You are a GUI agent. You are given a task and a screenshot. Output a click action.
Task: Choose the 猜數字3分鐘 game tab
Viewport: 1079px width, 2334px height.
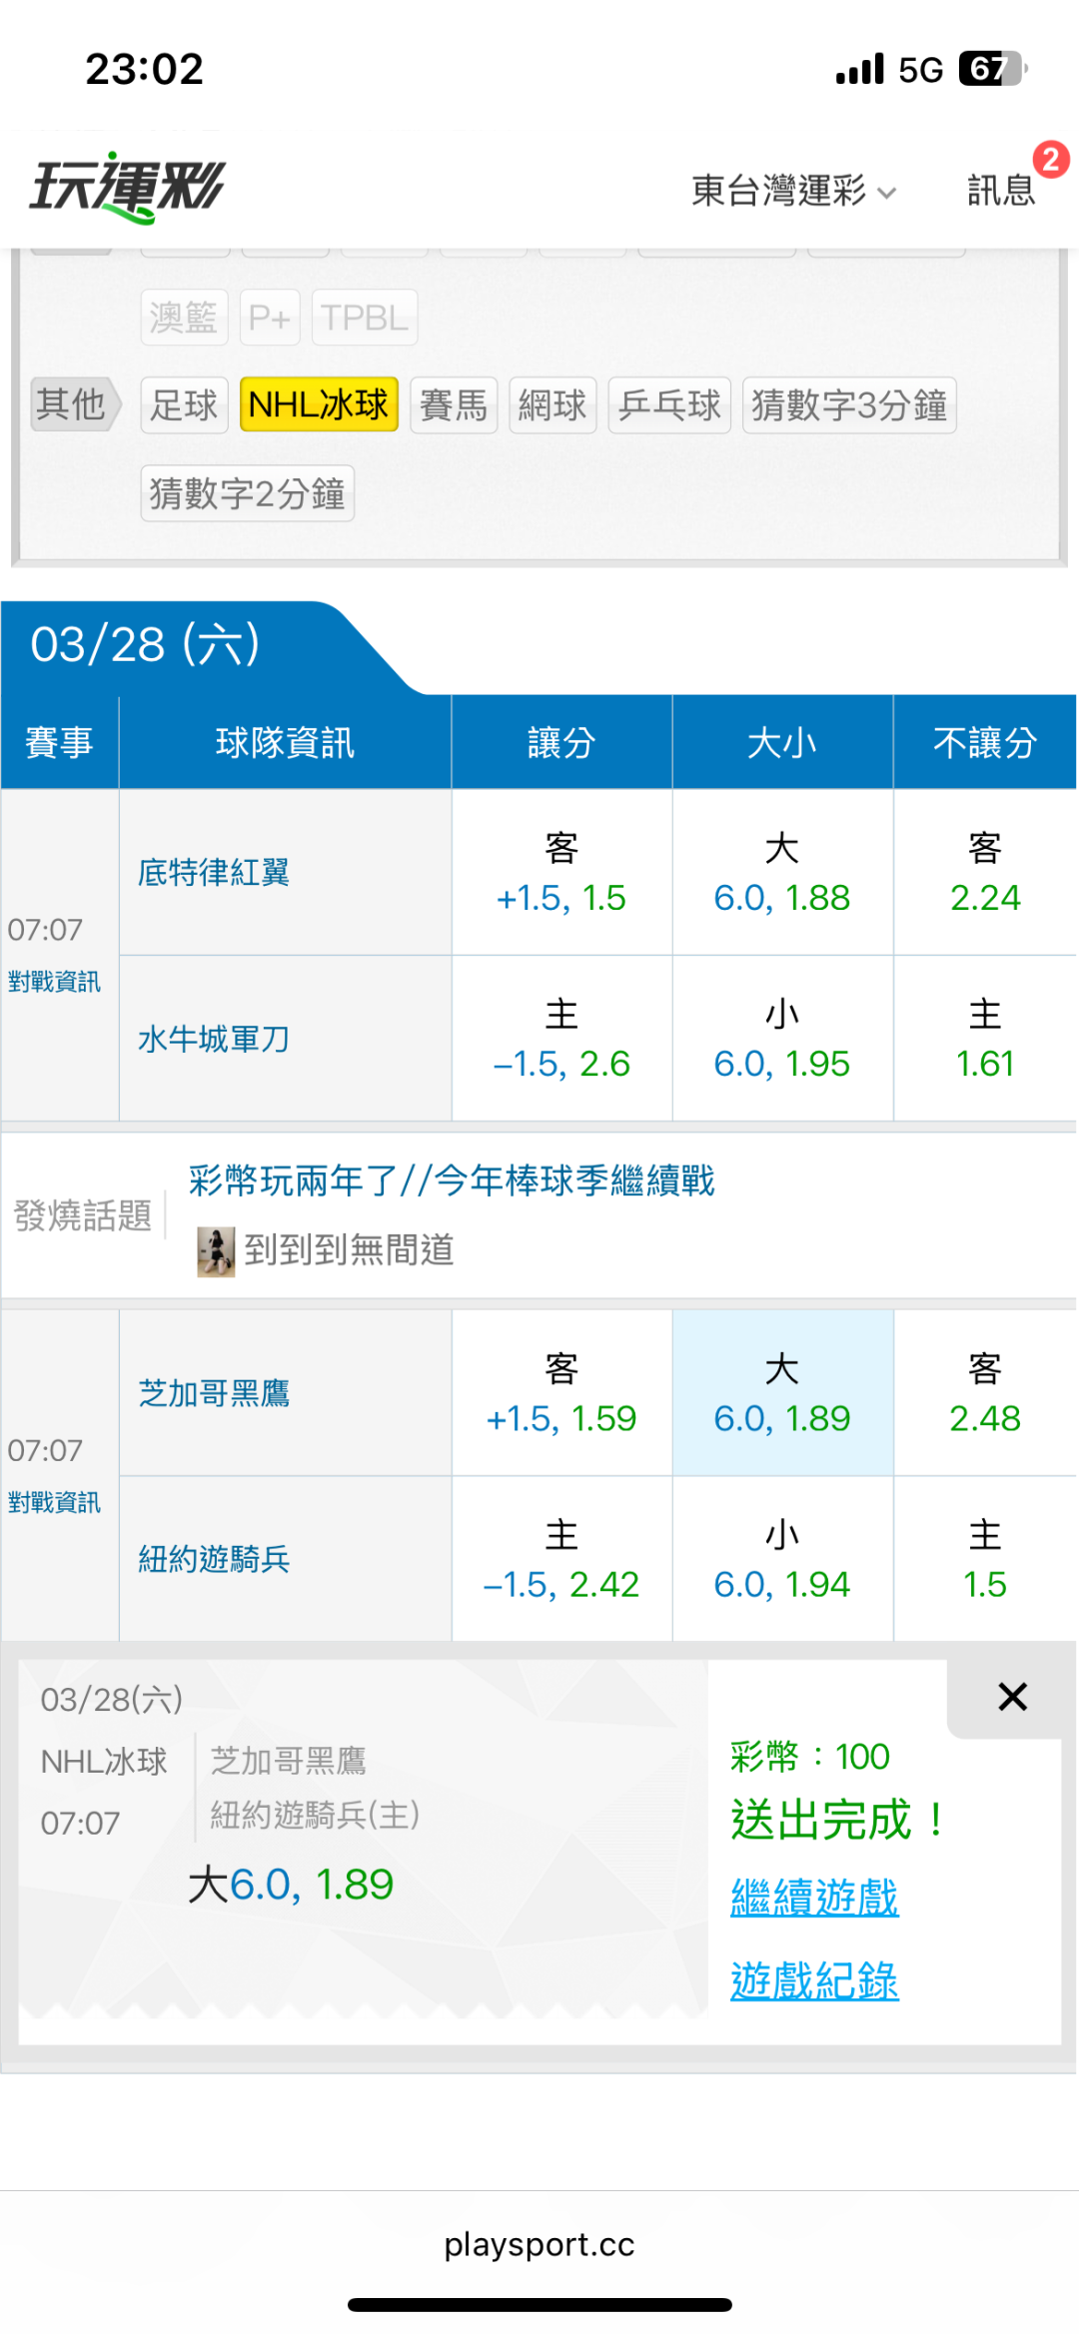click(848, 404)
